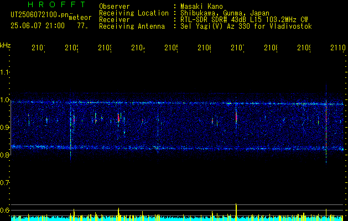Click Shibukawa, Gunma, Japan text
348x221 pixels.
tap(225, 13)
